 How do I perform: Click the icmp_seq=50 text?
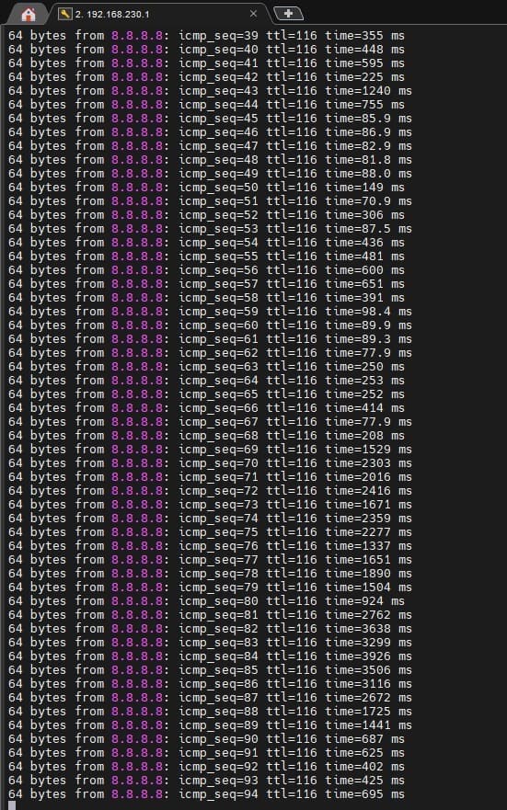[x=218, y=188]
